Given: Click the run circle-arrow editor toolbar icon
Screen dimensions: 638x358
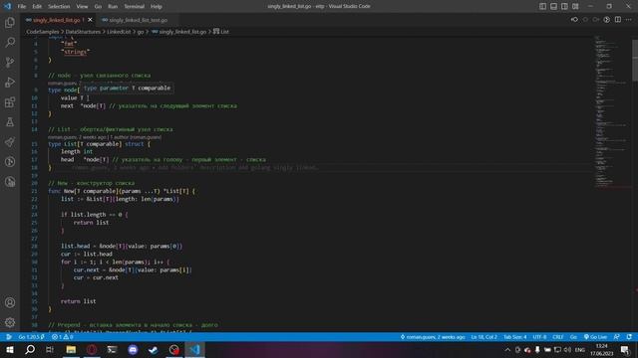Looking at the screenshot, I should pyautogui.click(x=607, y=20).
